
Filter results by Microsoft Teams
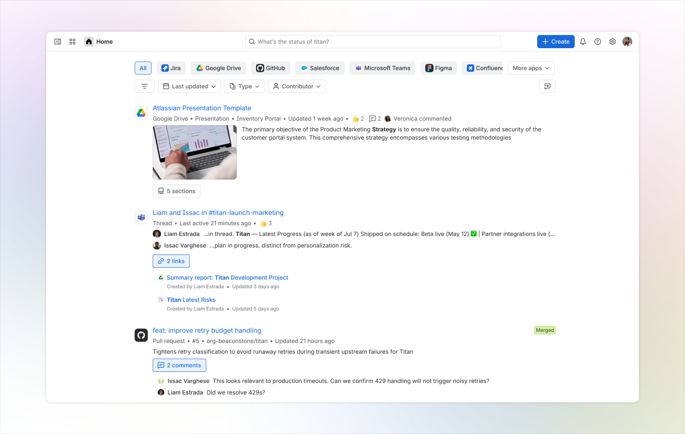point(382,68)
